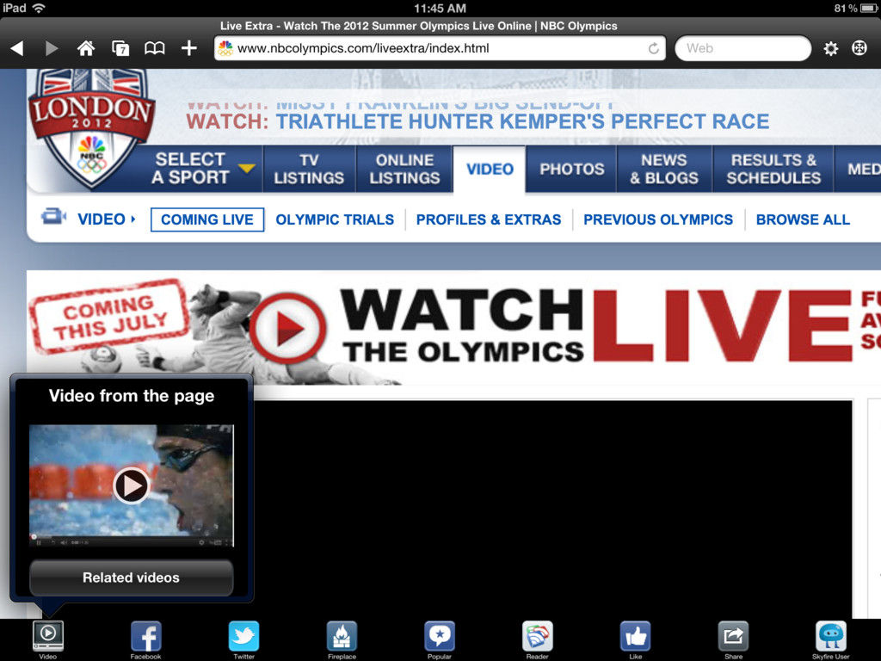Click the video camera icon beside VIDEO
881x661 pixels.
click(53, 217)
